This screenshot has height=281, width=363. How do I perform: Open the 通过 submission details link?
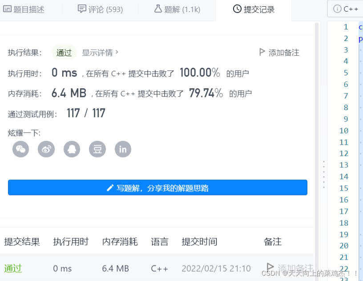click(12, 268)
